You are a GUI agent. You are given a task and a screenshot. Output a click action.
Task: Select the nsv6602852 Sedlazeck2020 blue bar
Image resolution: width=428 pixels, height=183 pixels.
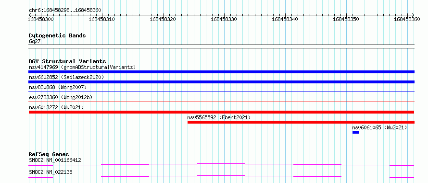click(x=221, y=82)
